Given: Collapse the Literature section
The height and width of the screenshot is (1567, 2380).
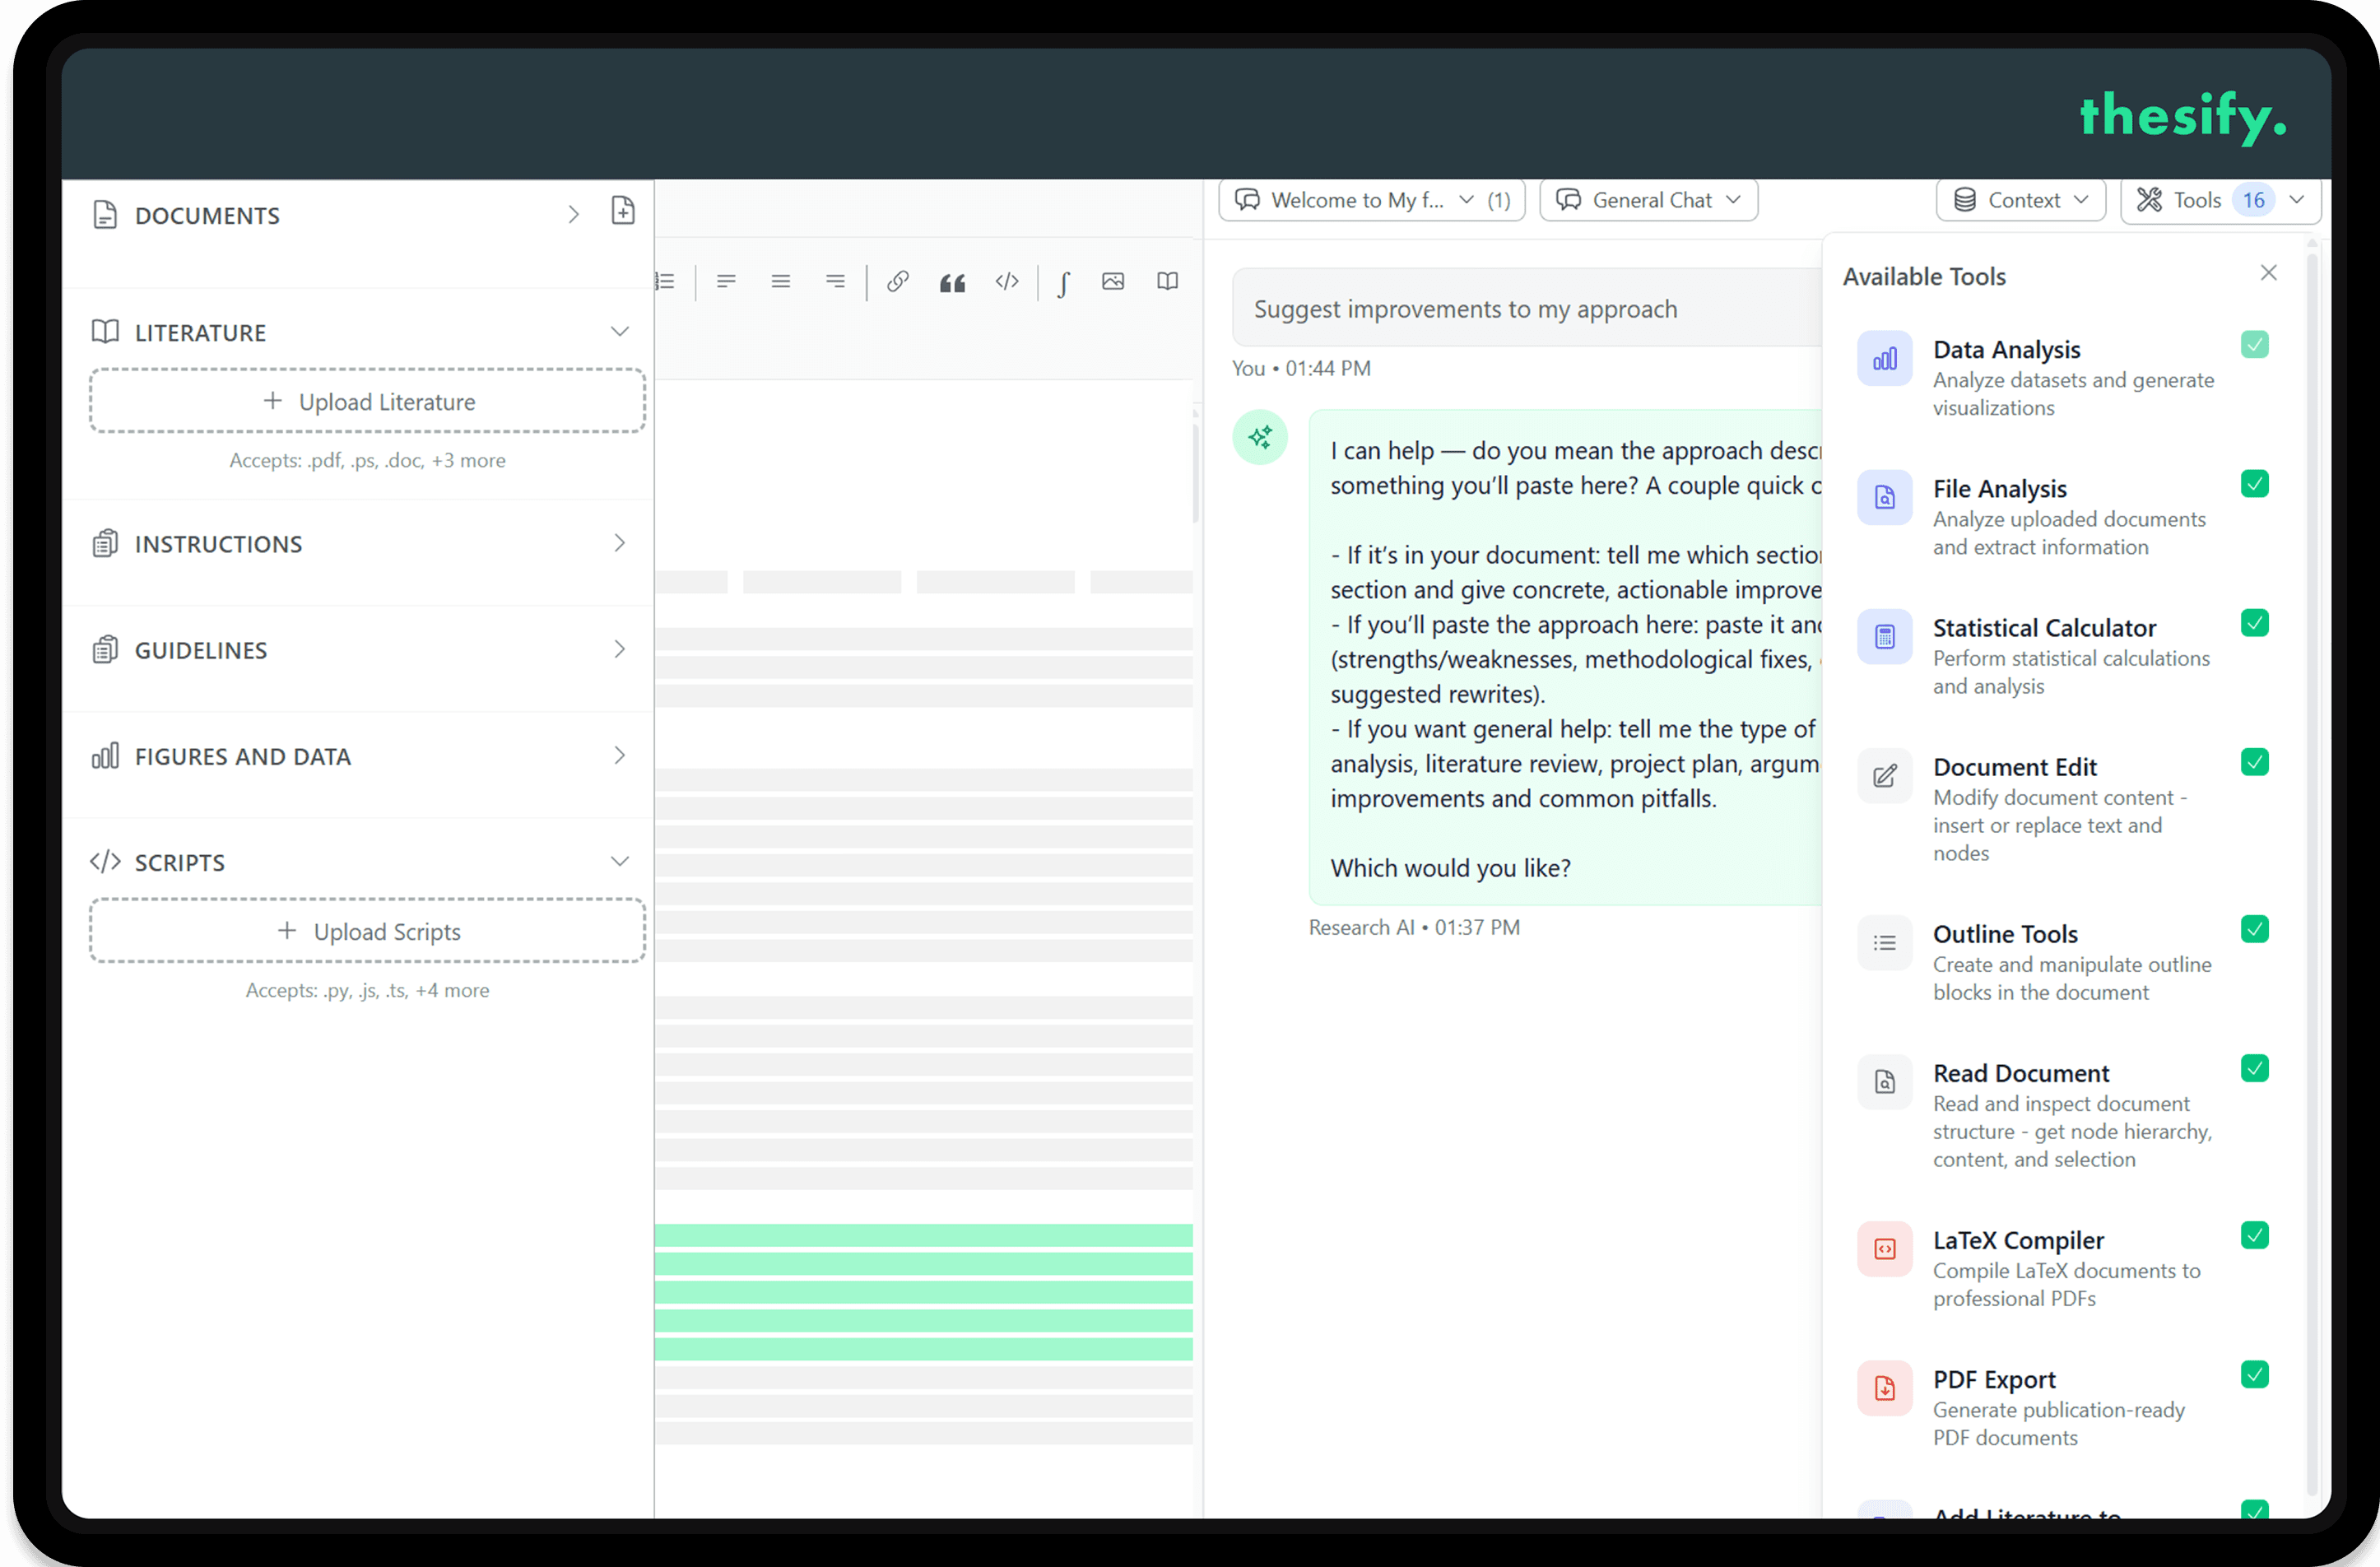Looking at the screenshot, I should pos(620,330).
